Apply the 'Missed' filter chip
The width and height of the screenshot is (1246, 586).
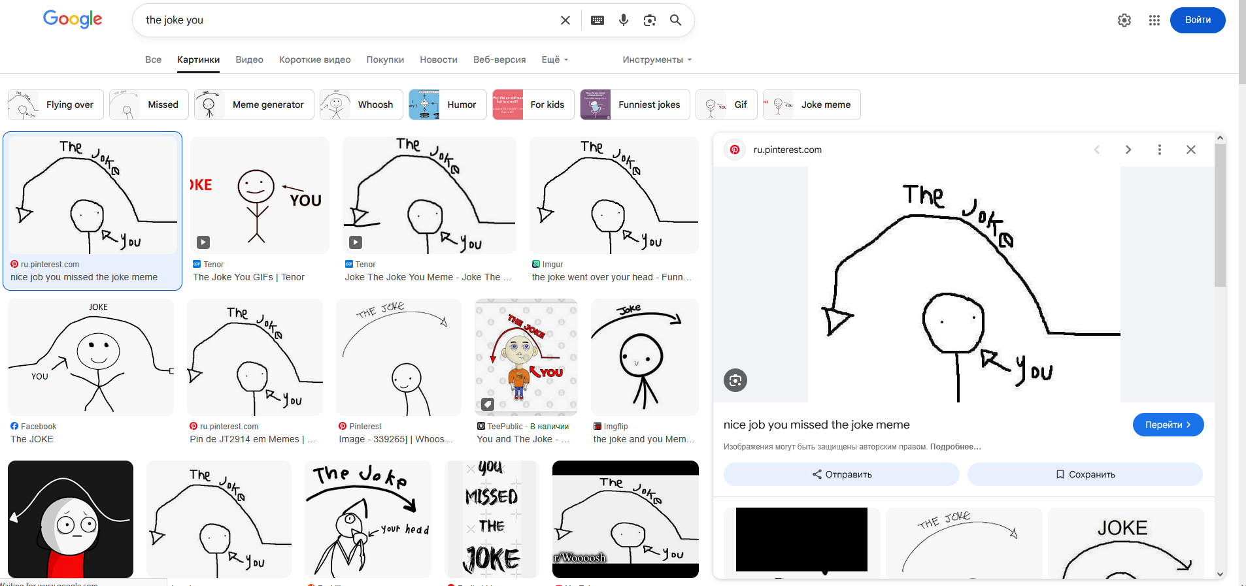point(149,105)
